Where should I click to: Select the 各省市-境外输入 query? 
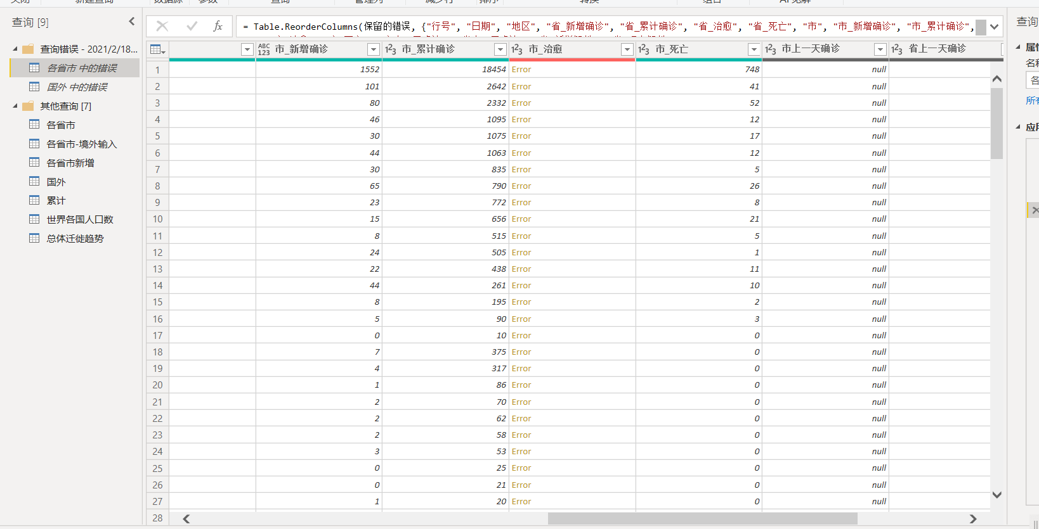(81, 144)
